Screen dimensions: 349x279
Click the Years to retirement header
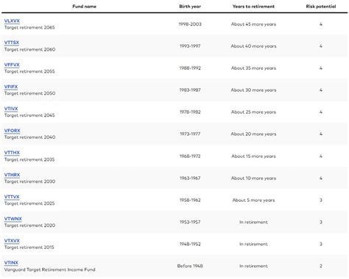pos(253,7)
